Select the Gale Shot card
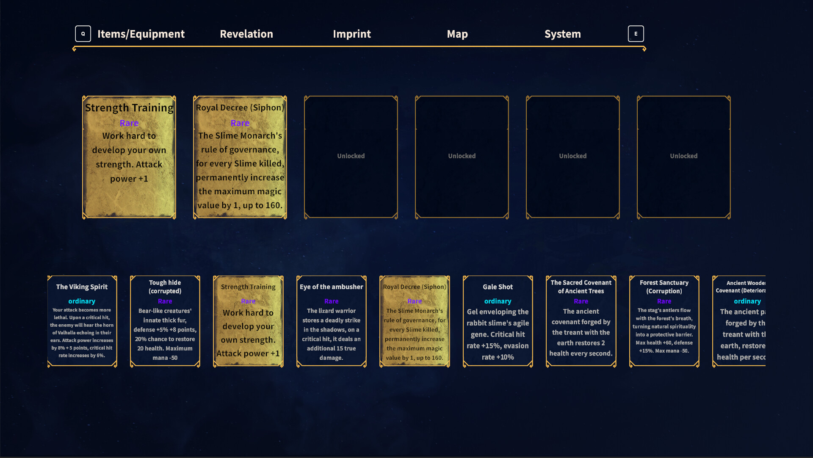This screenshot has width=813, height=458. point(498,320)
